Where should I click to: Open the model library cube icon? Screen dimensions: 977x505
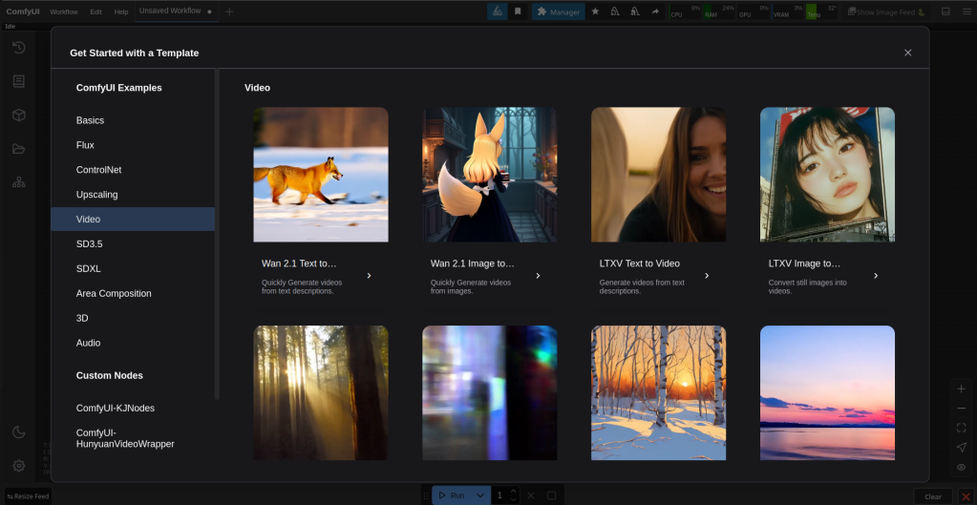pyautogui.click(x=18, y=115)
